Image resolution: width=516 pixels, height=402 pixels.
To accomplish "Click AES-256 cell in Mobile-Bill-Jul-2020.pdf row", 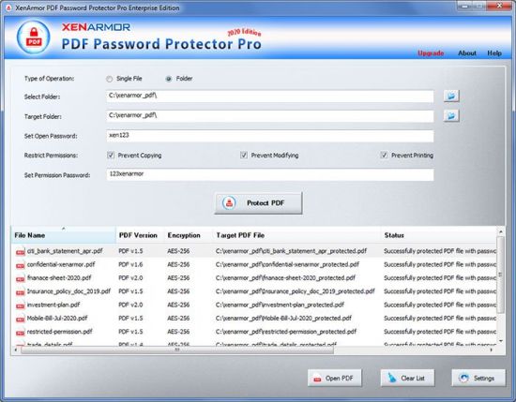I will click(x=178, y=319).
